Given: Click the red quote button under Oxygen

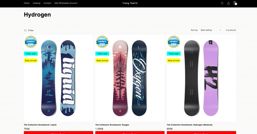Looking at the screenshot, I should (x=130, y=132).
